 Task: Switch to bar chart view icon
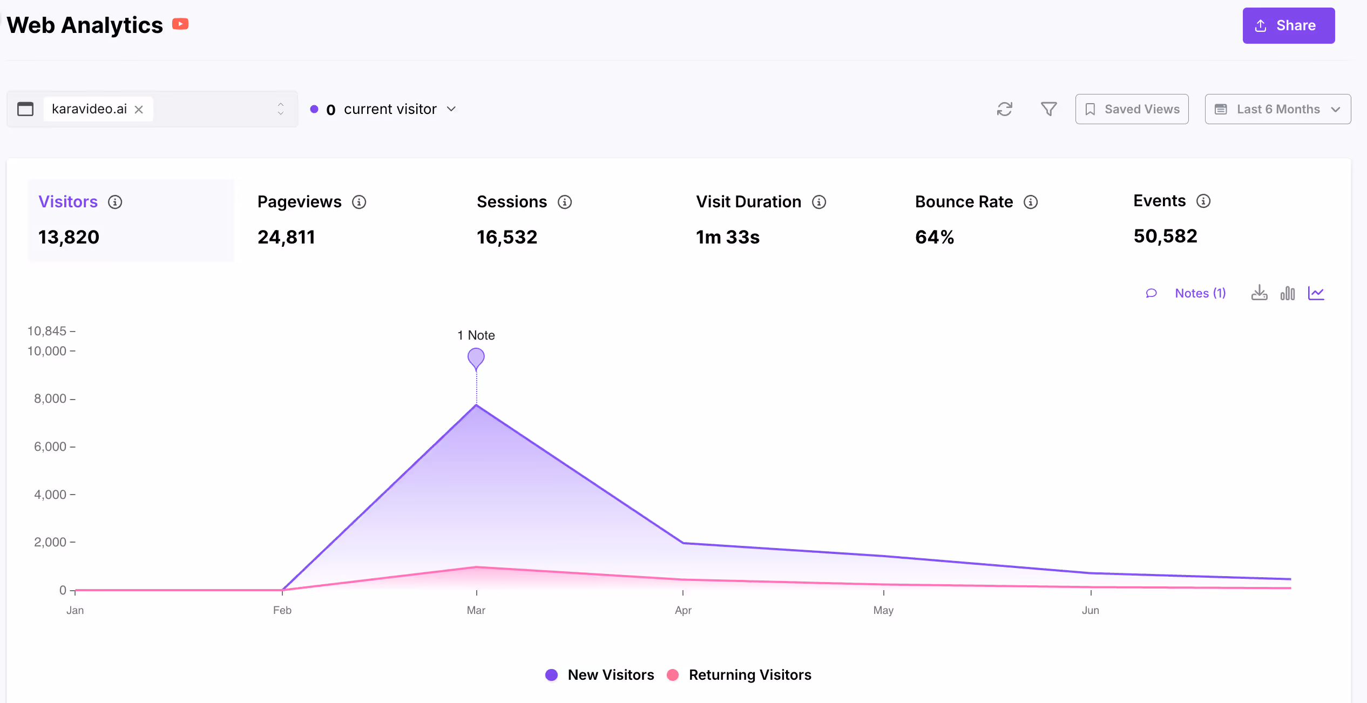tap(1288, 293)
